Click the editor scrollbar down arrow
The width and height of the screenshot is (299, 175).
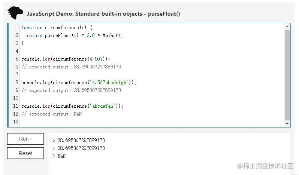point(287,124)
